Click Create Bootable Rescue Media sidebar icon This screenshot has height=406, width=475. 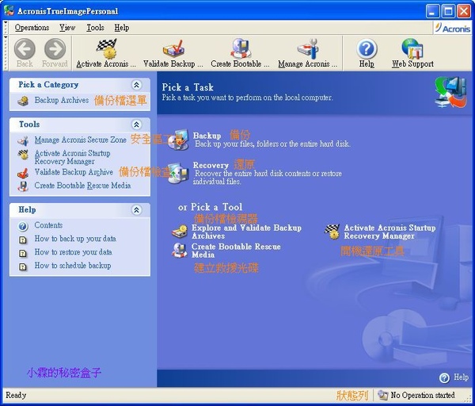23,186
